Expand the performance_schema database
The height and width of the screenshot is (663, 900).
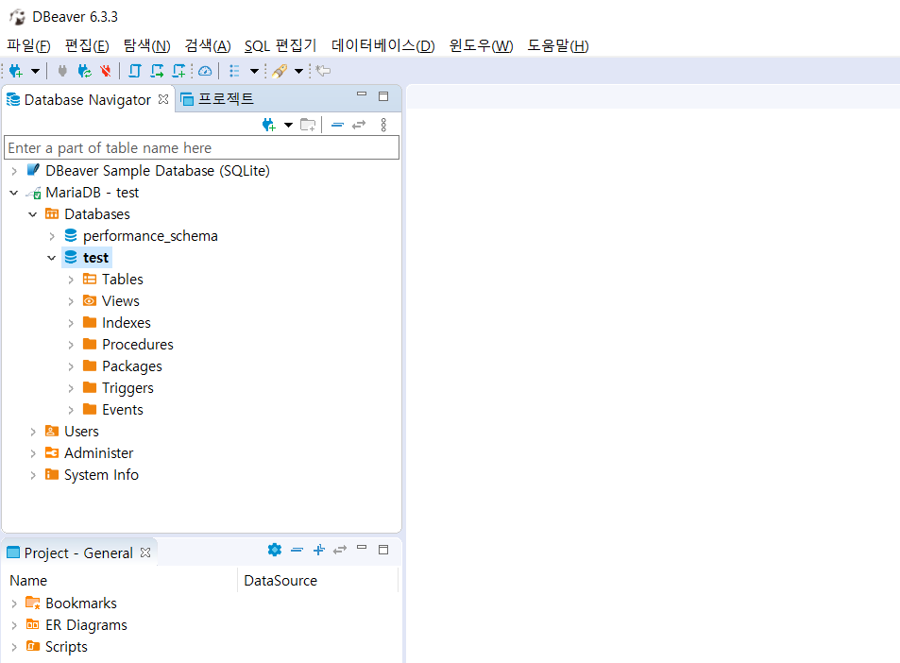[52, 236]
